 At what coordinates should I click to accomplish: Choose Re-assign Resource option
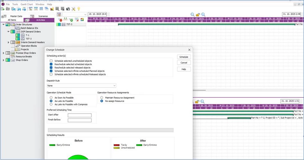click(102, 101)
